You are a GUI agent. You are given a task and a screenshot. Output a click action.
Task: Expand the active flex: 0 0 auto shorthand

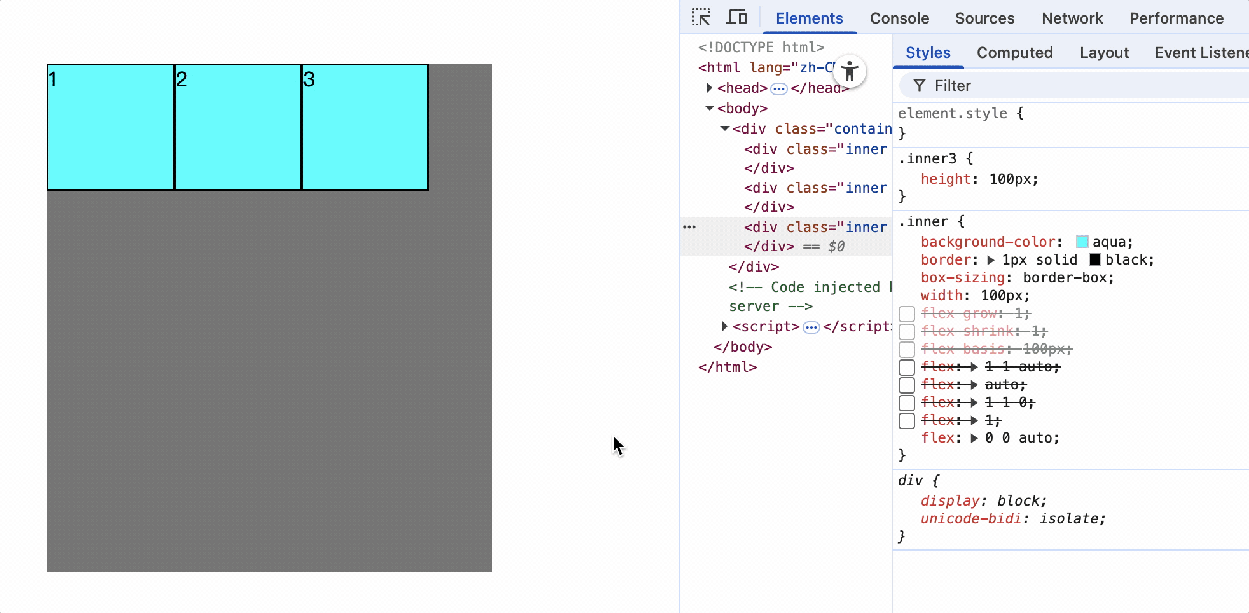[974, 438]
